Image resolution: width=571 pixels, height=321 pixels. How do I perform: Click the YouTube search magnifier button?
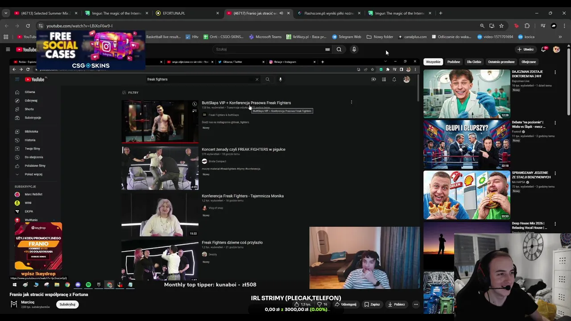339,49
